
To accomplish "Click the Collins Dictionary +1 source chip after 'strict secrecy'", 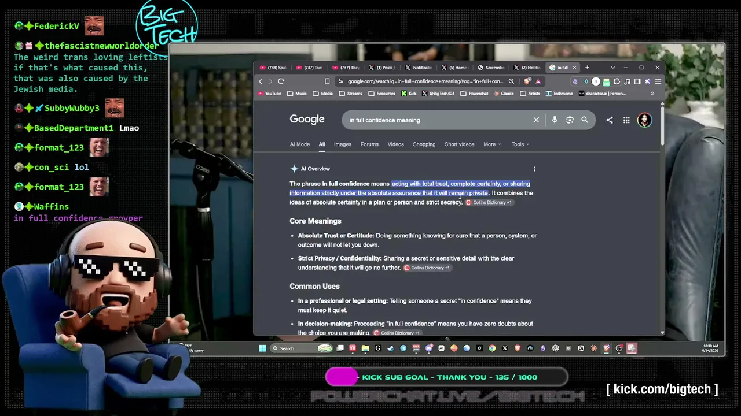I will pos(489,203).
